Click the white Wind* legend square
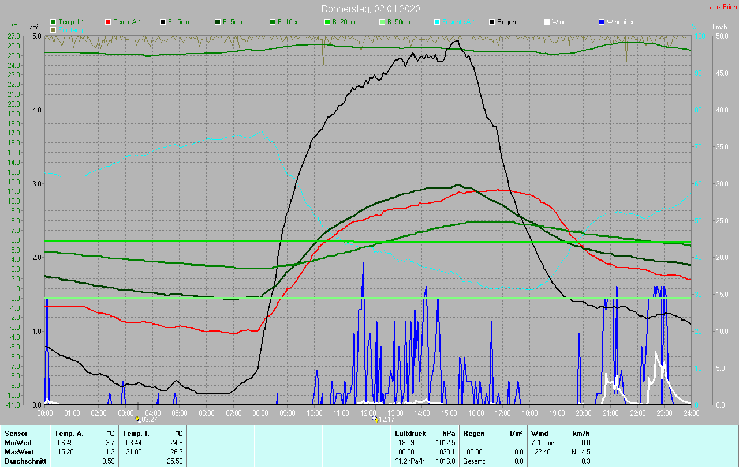The image size is (739, 467). 547,22
